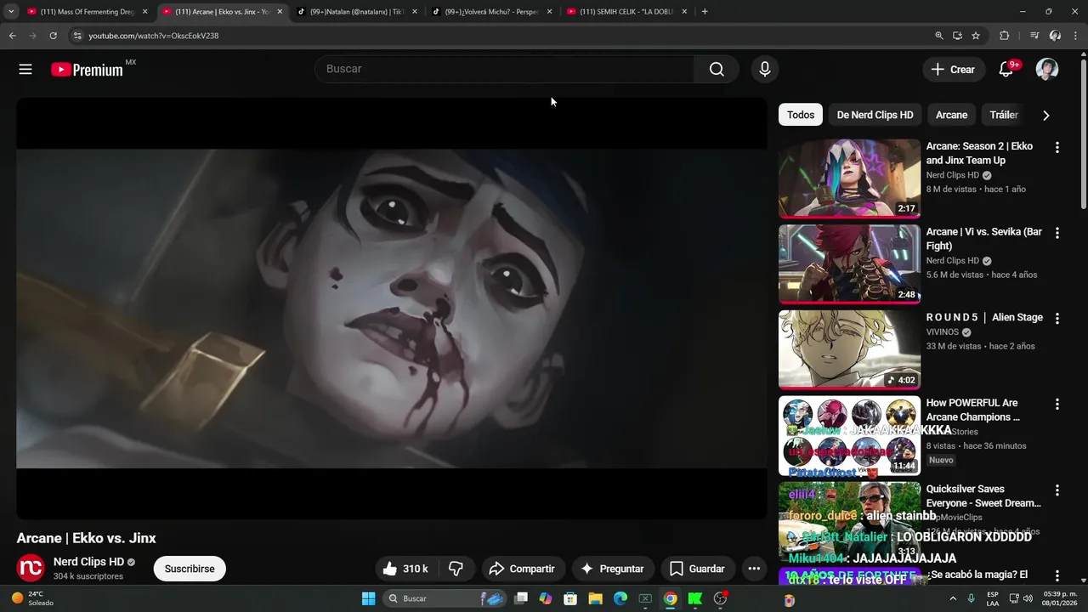This screenshot has width=1088, height=612.
Task: Click the Chrome address bar URL
Action: tap(154, 36)
